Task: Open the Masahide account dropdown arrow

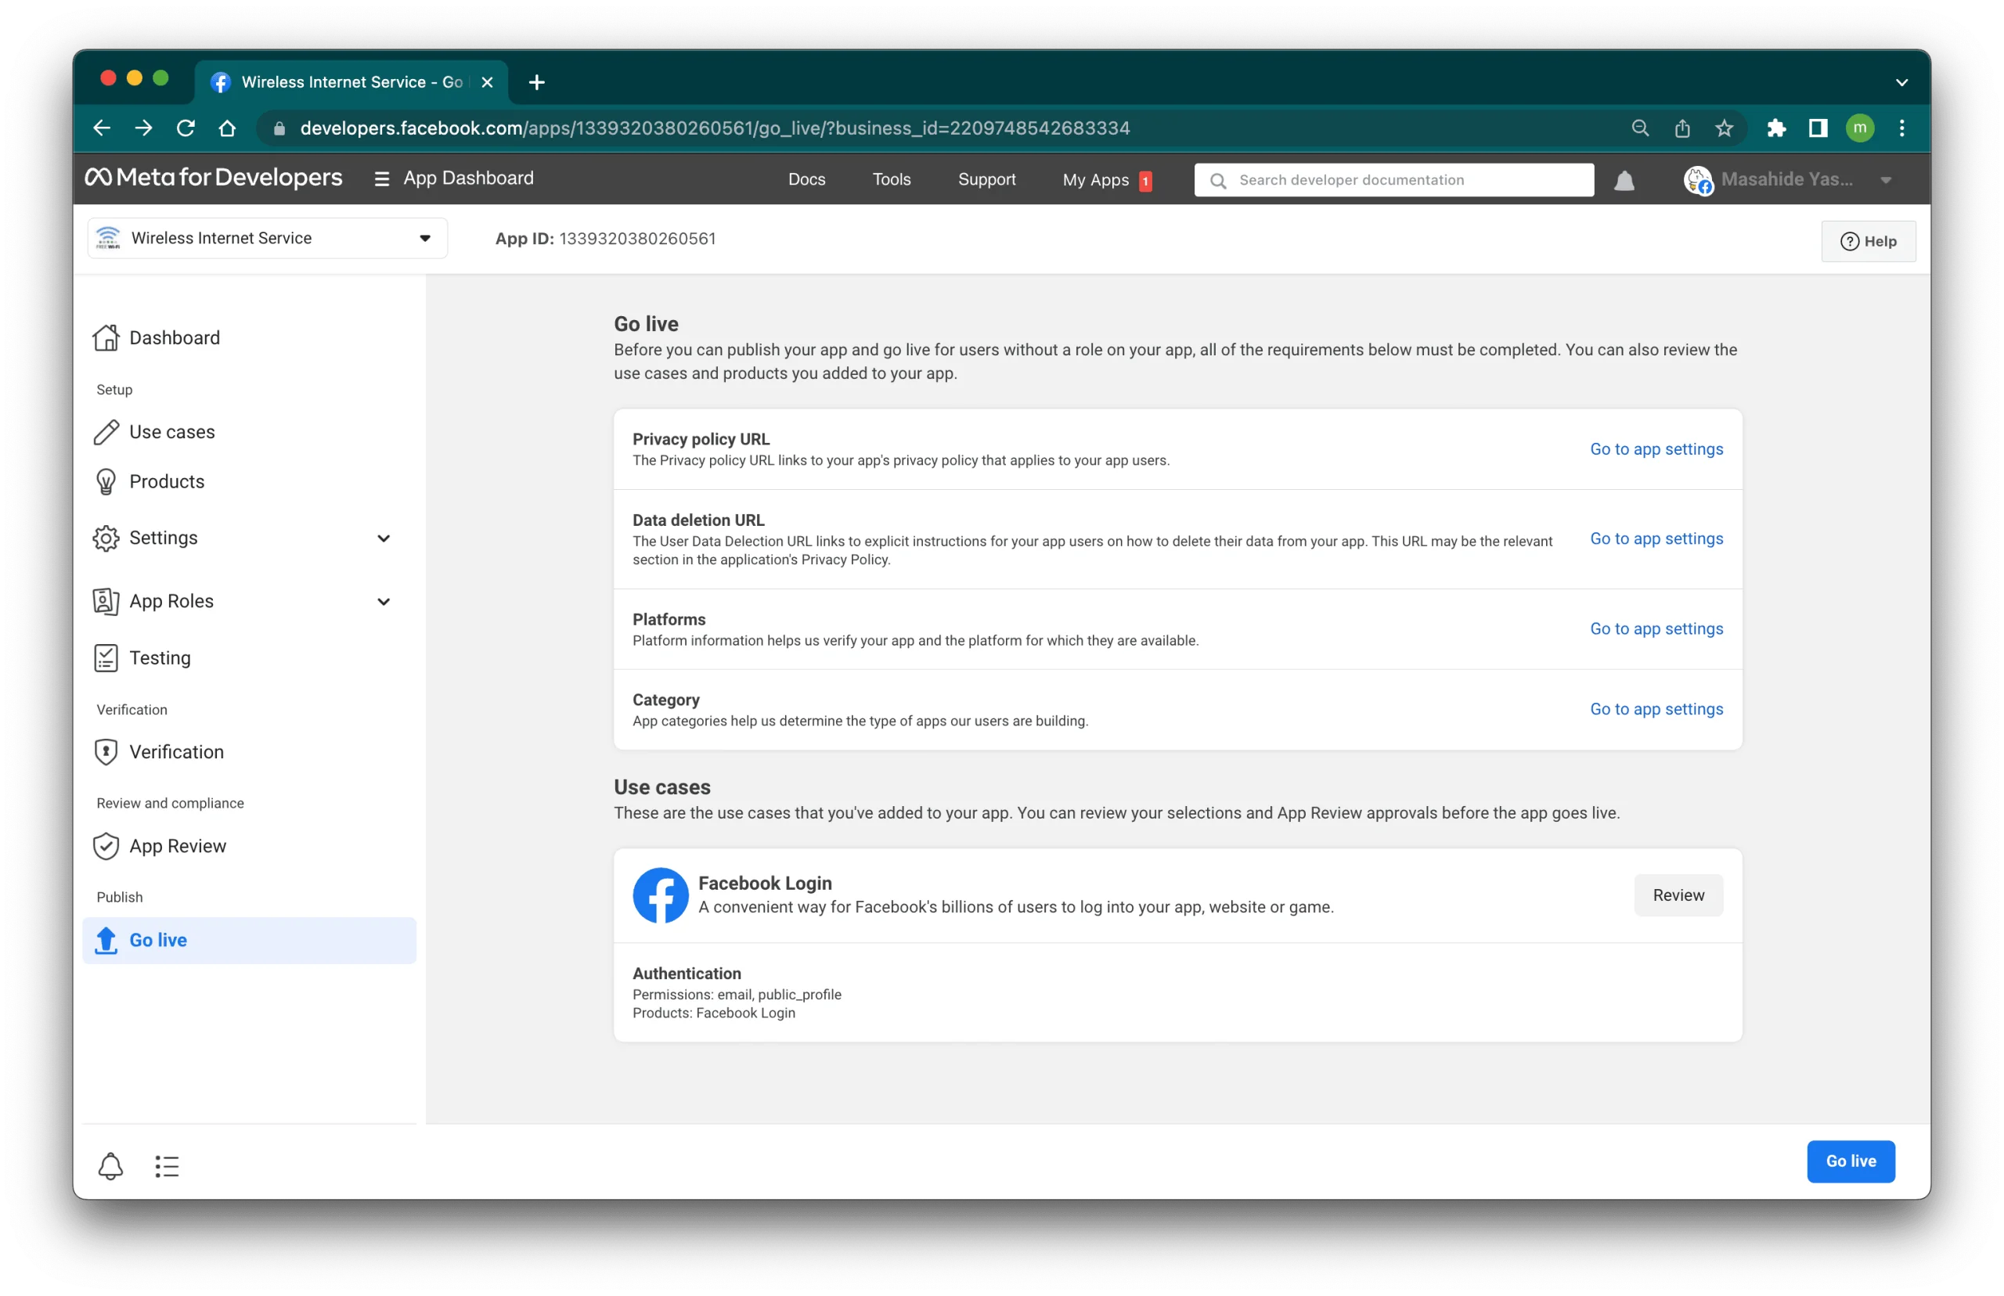Action: pos(1885,180)
